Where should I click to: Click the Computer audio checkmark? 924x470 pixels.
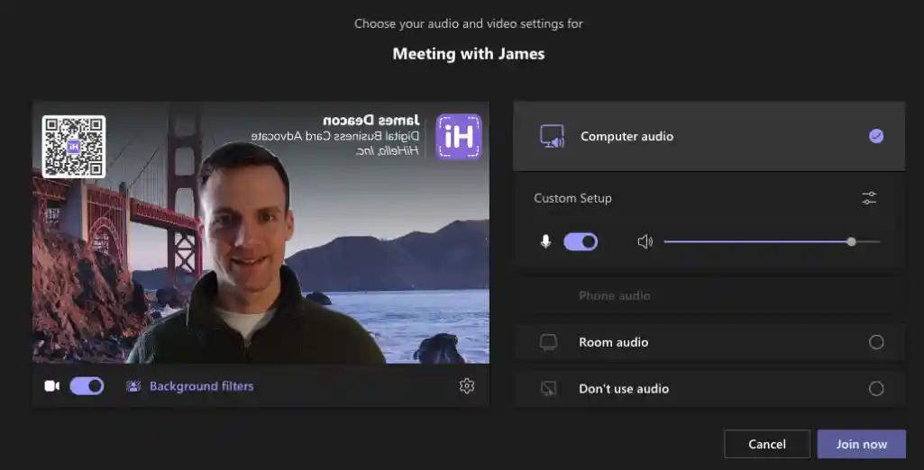click(876, 137)
